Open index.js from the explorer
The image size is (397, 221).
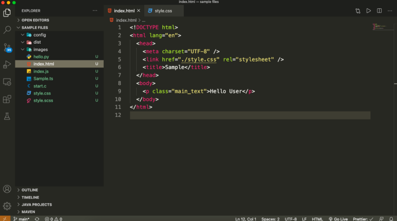pos(41,71)
